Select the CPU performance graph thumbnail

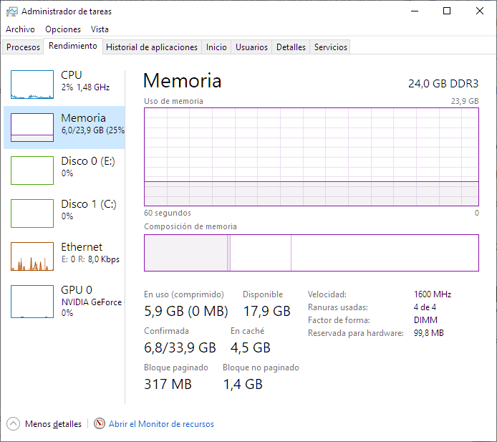[x=32, y=85]
